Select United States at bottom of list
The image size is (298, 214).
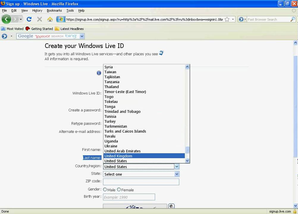pos(144,161)
